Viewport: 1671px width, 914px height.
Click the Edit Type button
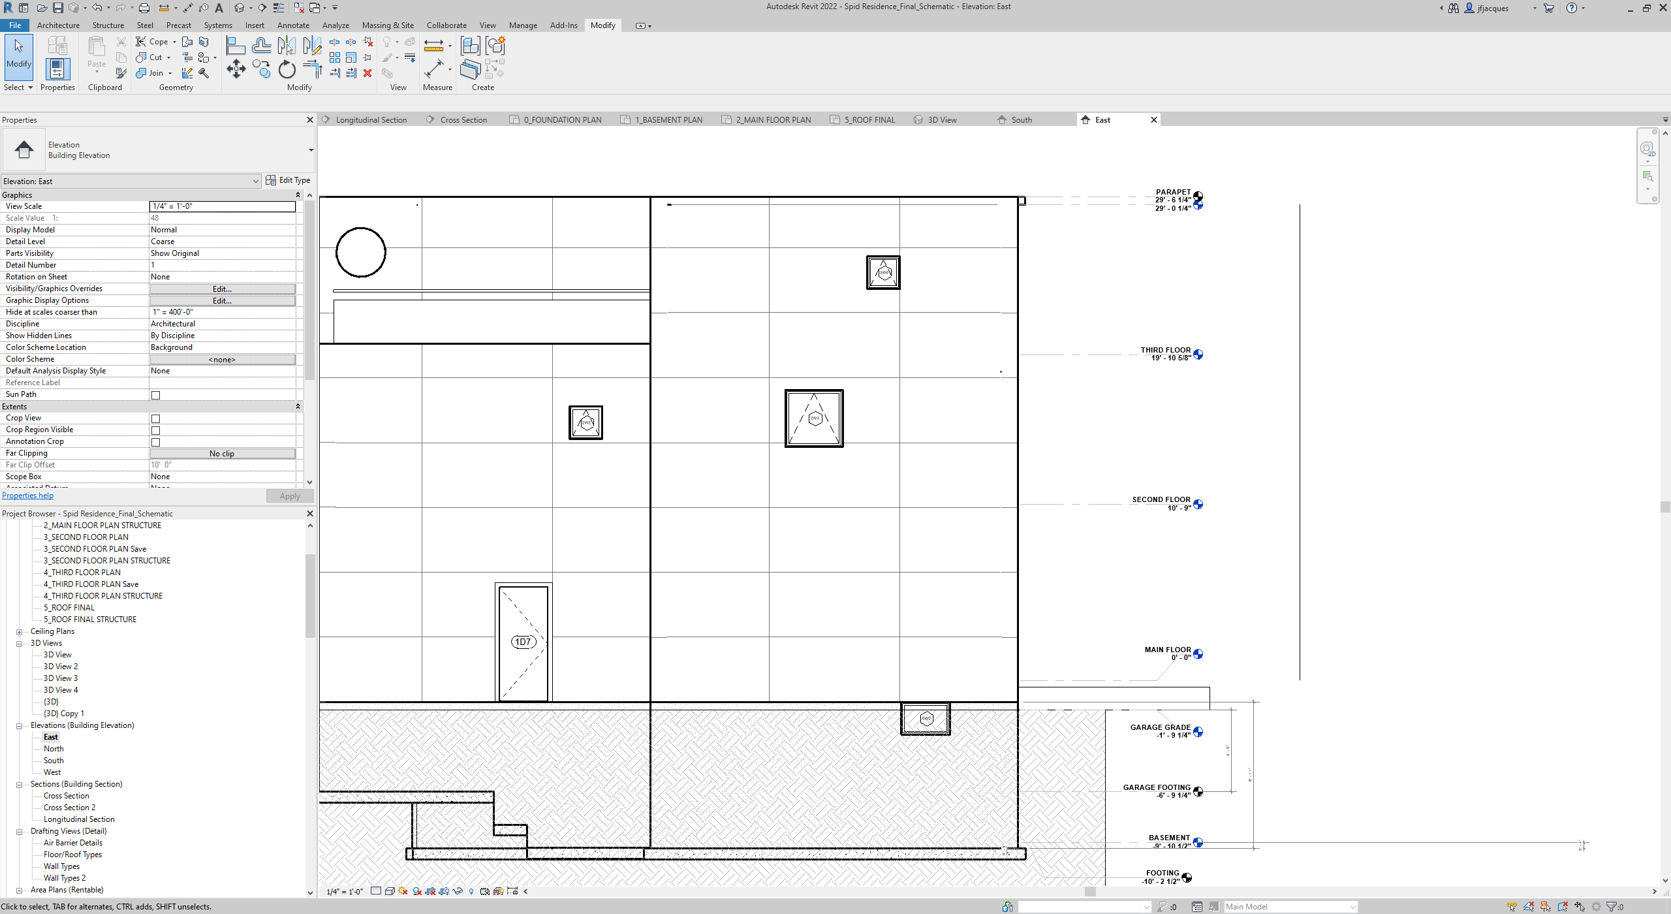click(288, 180)
